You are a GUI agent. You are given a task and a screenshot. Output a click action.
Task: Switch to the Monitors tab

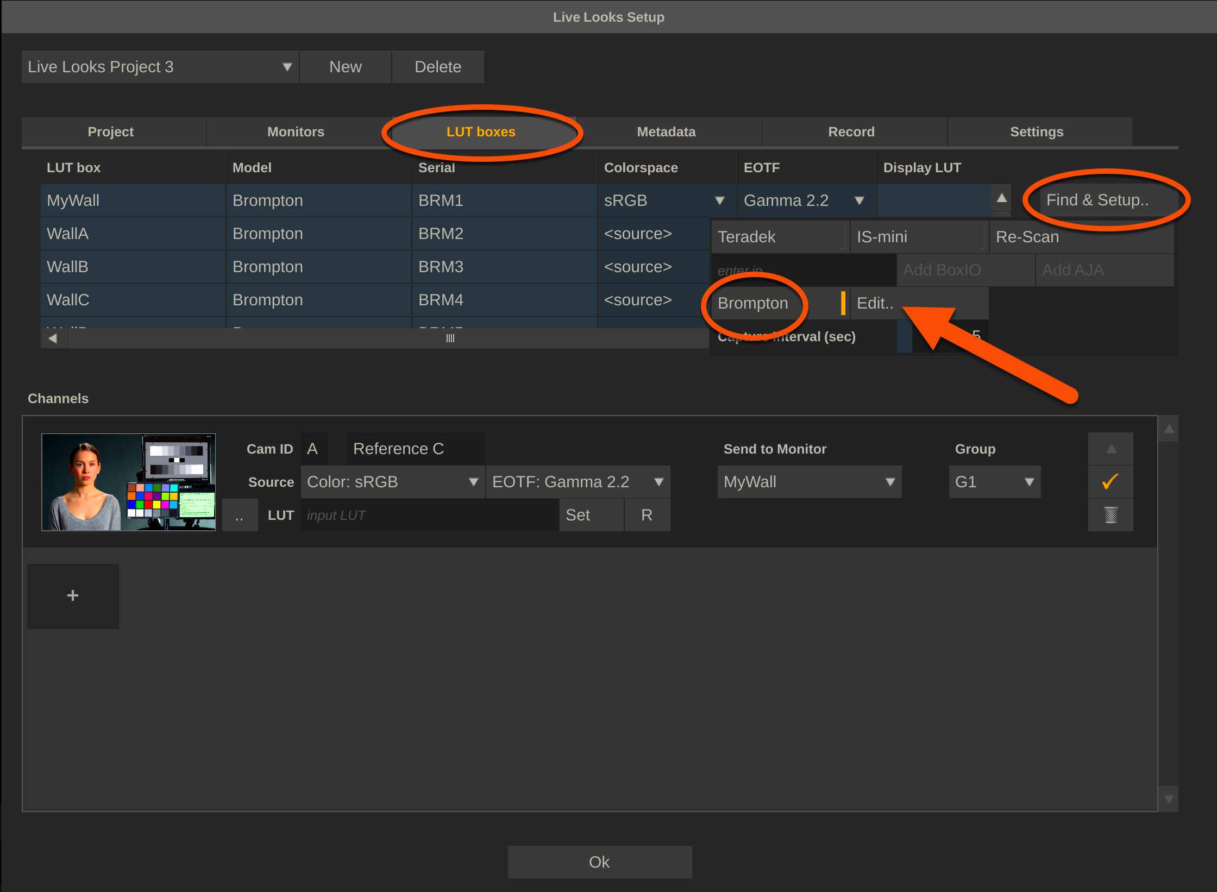point(296,132)
